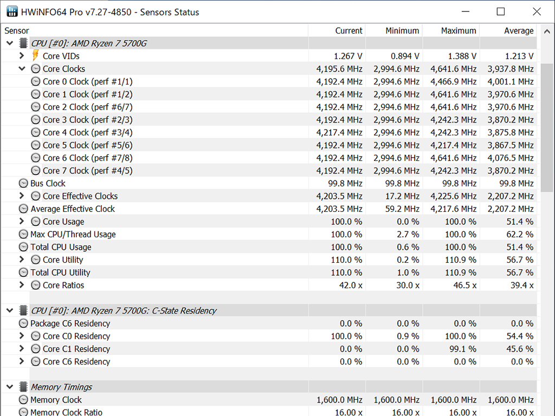Click Max CPU/Thread Usage average 62.2 %
The image size is (555, 416).
click(x=520, y=234)
